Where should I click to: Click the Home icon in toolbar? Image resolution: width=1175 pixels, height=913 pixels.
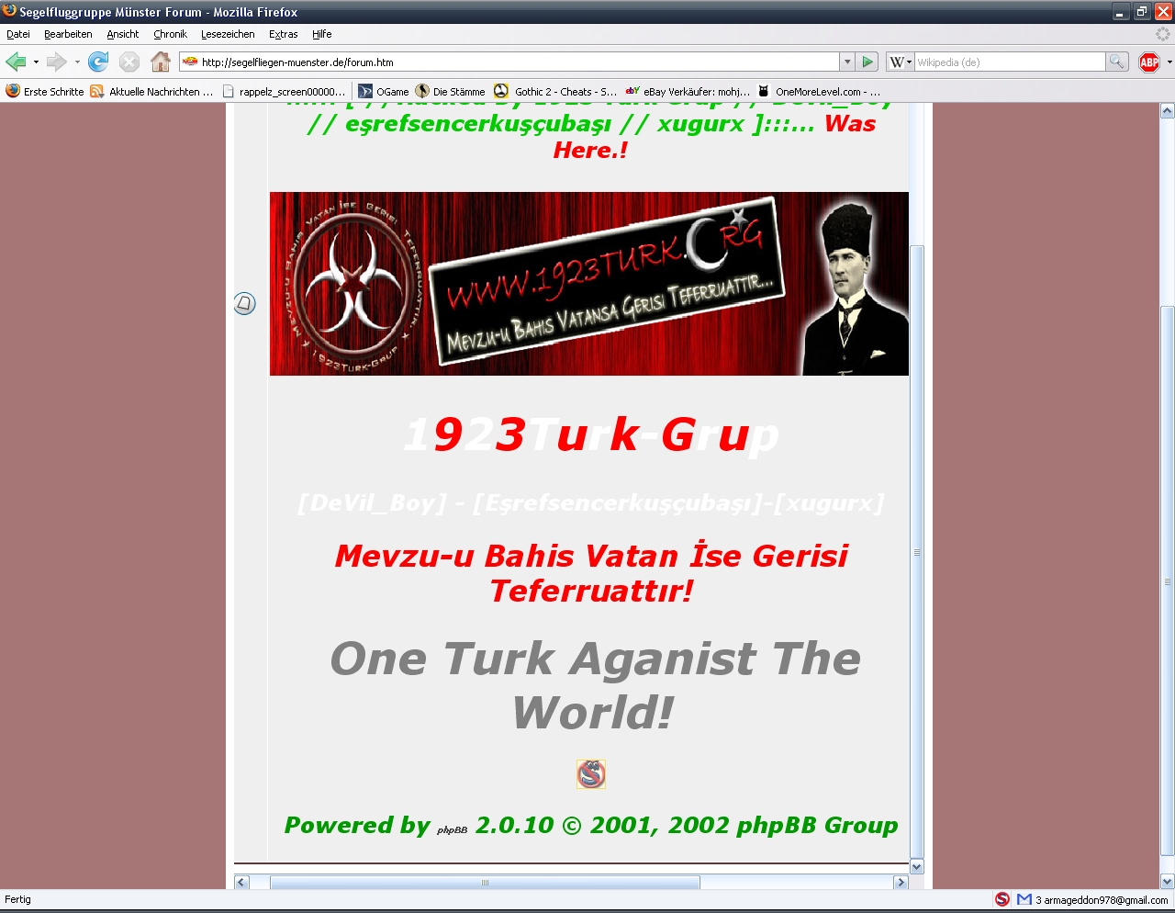pyautogui.click(x=161, y=62)
